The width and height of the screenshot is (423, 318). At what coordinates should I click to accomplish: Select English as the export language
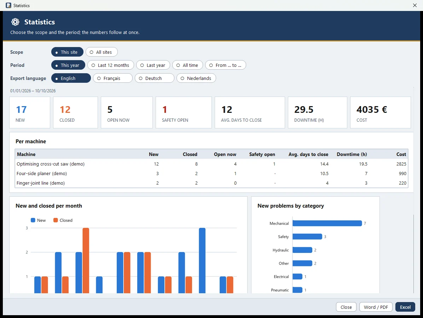pos(71,78)
